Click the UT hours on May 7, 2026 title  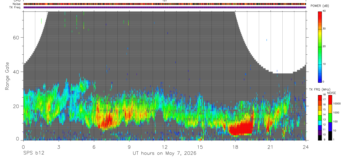pyautogui.click(x=164, y=153)
